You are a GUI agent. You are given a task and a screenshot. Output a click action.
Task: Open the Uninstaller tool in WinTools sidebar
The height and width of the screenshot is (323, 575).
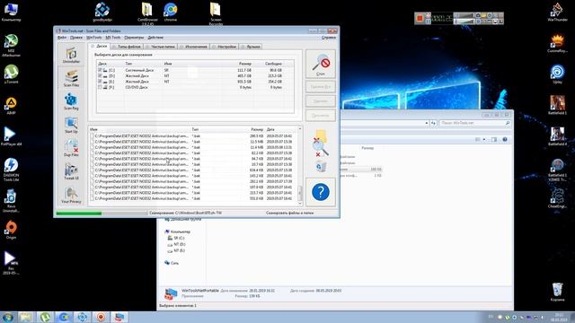point(71,55)
